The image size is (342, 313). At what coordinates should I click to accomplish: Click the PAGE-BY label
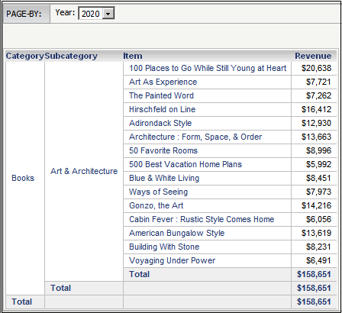pyautogui.click(x=24, y=14)
